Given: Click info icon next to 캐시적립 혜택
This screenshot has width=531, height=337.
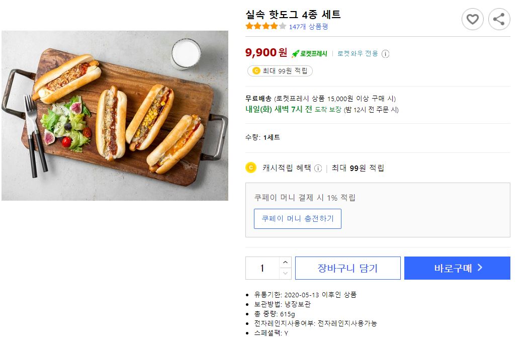Looking at the screenshot, I should click(x=318, y=168).
